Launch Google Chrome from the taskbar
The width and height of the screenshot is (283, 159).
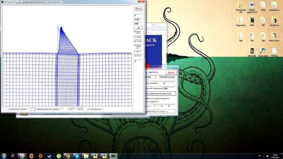[68, 156]
